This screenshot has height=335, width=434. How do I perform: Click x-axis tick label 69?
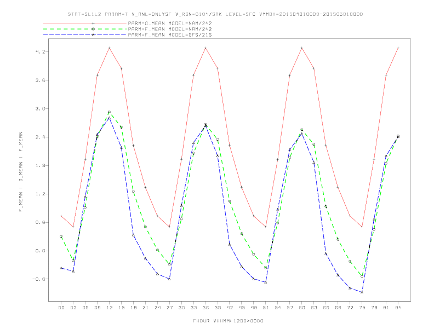pyautogui.click(x=338, y=308)
